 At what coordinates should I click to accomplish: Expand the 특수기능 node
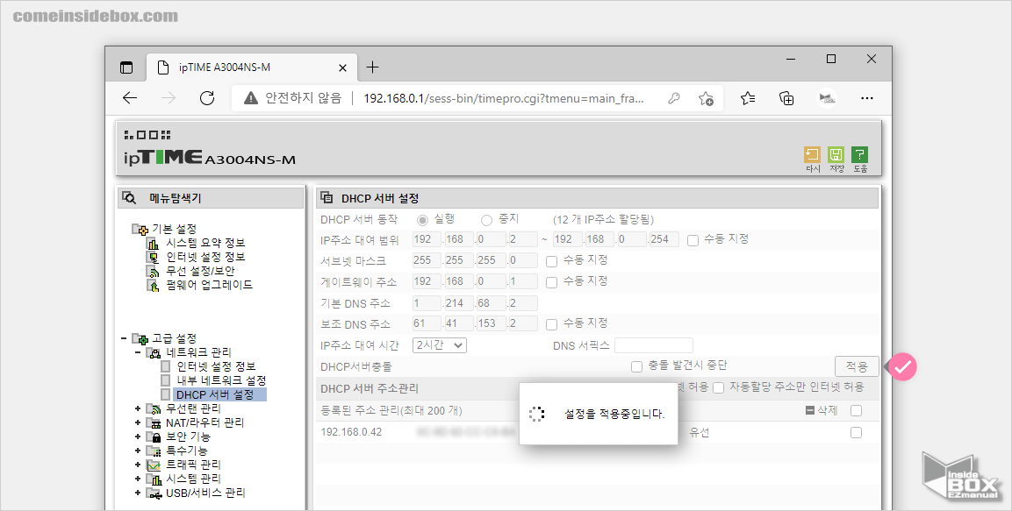coord(138,451)
